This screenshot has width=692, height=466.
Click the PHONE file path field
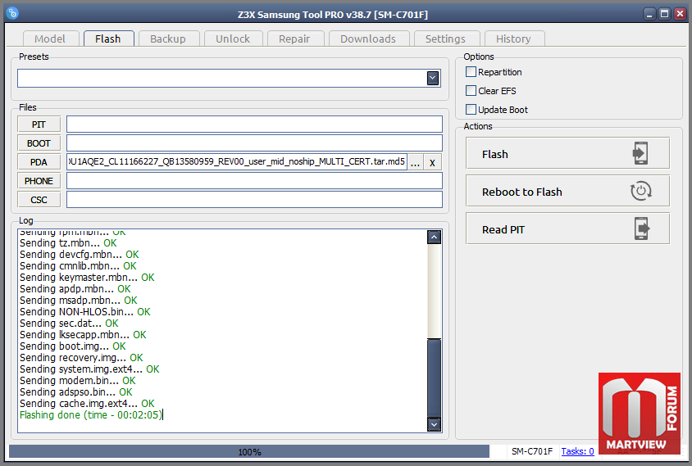(x=254, y=181)
